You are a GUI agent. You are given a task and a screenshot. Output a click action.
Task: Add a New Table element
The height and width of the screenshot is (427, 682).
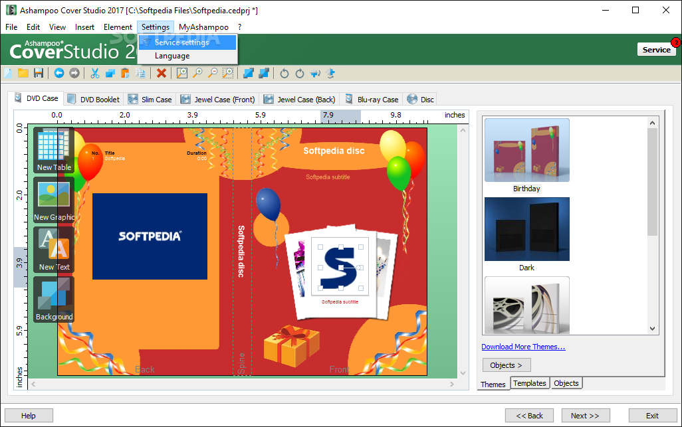(x=54, y=150)
